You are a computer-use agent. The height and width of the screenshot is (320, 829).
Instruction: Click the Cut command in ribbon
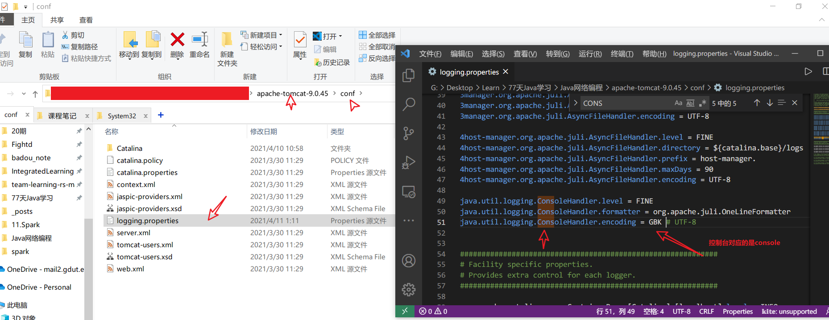[73, 35]
